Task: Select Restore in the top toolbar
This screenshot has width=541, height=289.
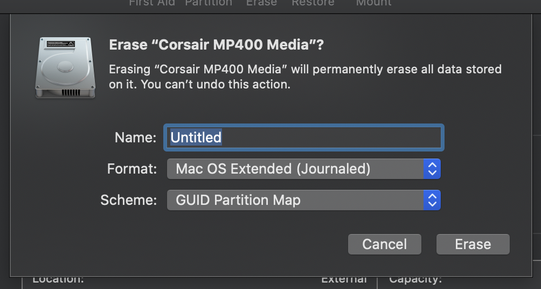Action: (x=313, y=3)
